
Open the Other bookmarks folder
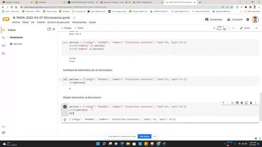click(x=252, y=11)
